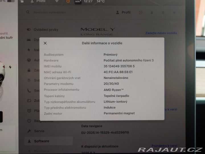
Task: Click Zadejte název vozidla link
Action: click(161, 33)
